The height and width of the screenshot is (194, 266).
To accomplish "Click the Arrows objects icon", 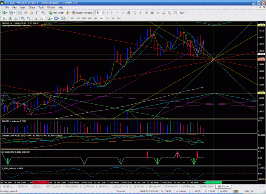I will click(181, 13).
